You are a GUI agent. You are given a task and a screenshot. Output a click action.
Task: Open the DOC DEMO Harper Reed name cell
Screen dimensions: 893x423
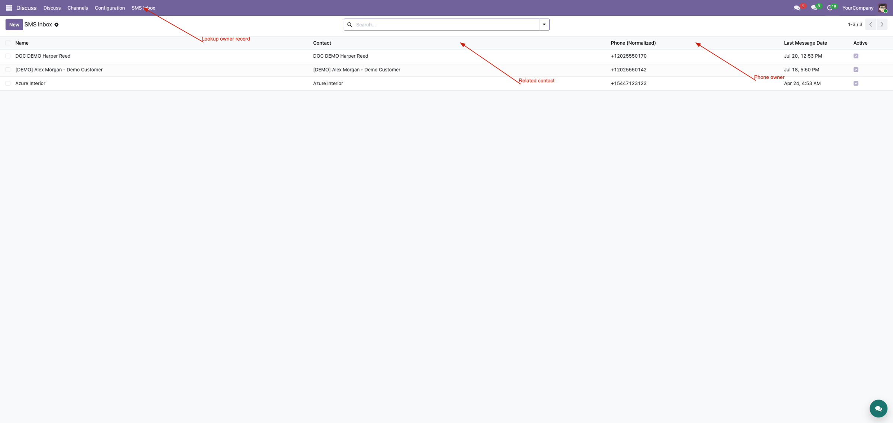43,56
